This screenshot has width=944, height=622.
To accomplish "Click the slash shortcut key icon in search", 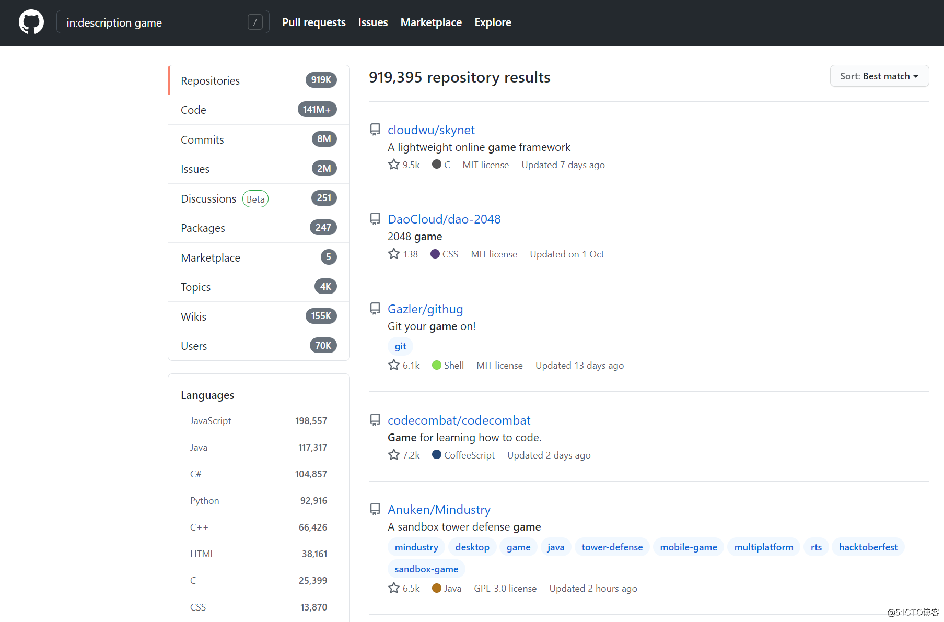I will pos(255,22).
